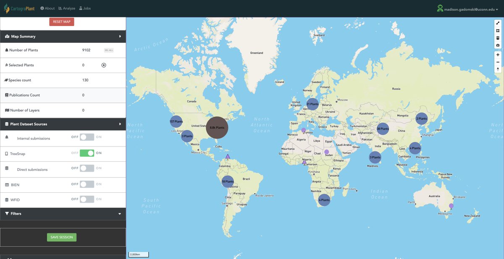Zoom in using the plus icon

pos(498,55)
